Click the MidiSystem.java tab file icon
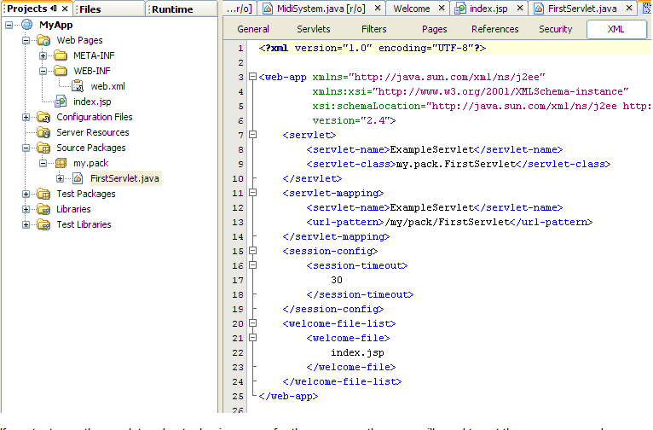 268,9
